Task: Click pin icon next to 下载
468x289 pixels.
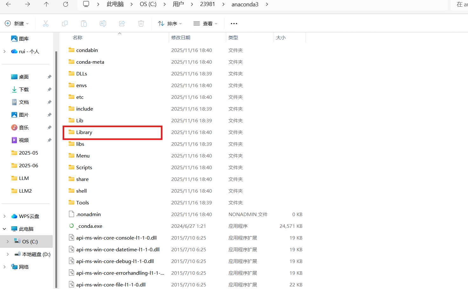Action: click(49, 89)
